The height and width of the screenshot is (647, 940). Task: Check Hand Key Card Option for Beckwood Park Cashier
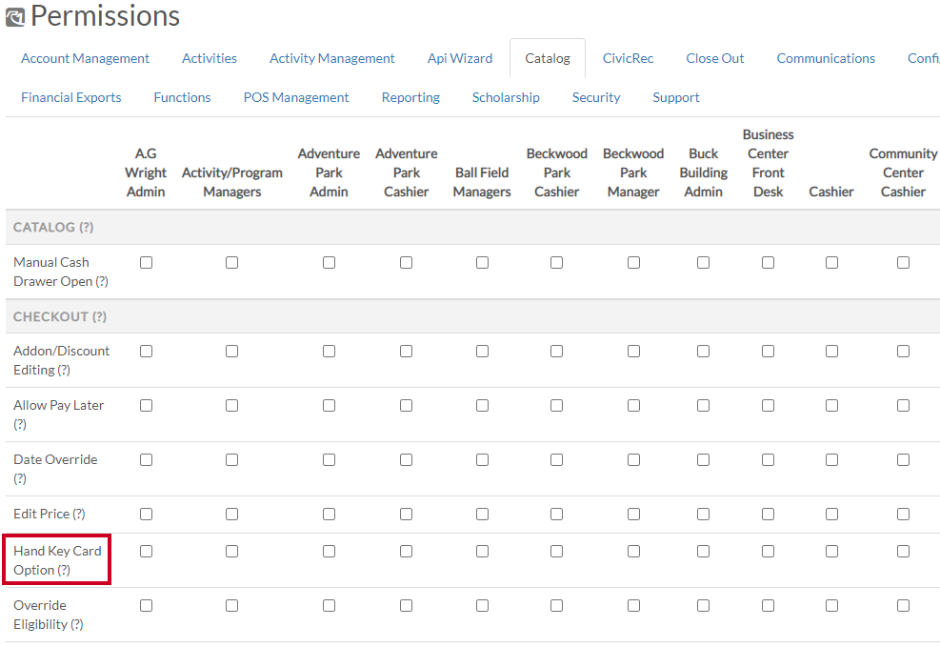[557, 552]
